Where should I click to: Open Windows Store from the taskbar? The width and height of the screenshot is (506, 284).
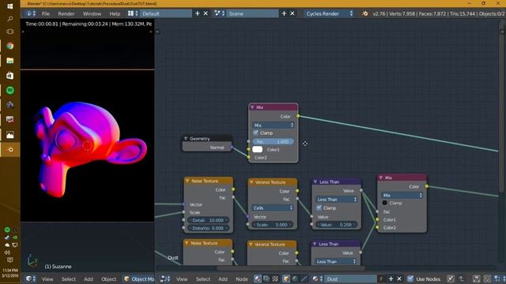click(x=10, y=76)
